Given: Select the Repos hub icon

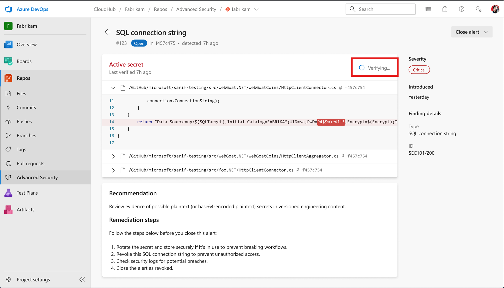Looking at the screenshot, I should 8,78.
